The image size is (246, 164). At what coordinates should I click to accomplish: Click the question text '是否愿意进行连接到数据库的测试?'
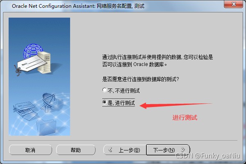click(141, 79)
